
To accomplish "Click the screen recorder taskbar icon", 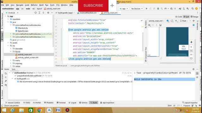I will (67, 110).
